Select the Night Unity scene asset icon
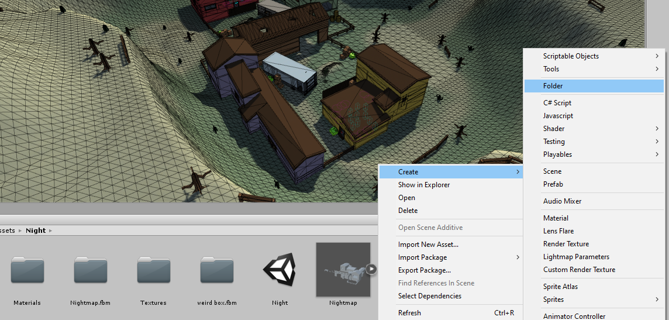 (x=280, y=269)
